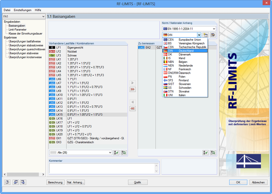Open Überprüfungen knotenweise tree item
The image size is (272, 194).
(25, 57)
